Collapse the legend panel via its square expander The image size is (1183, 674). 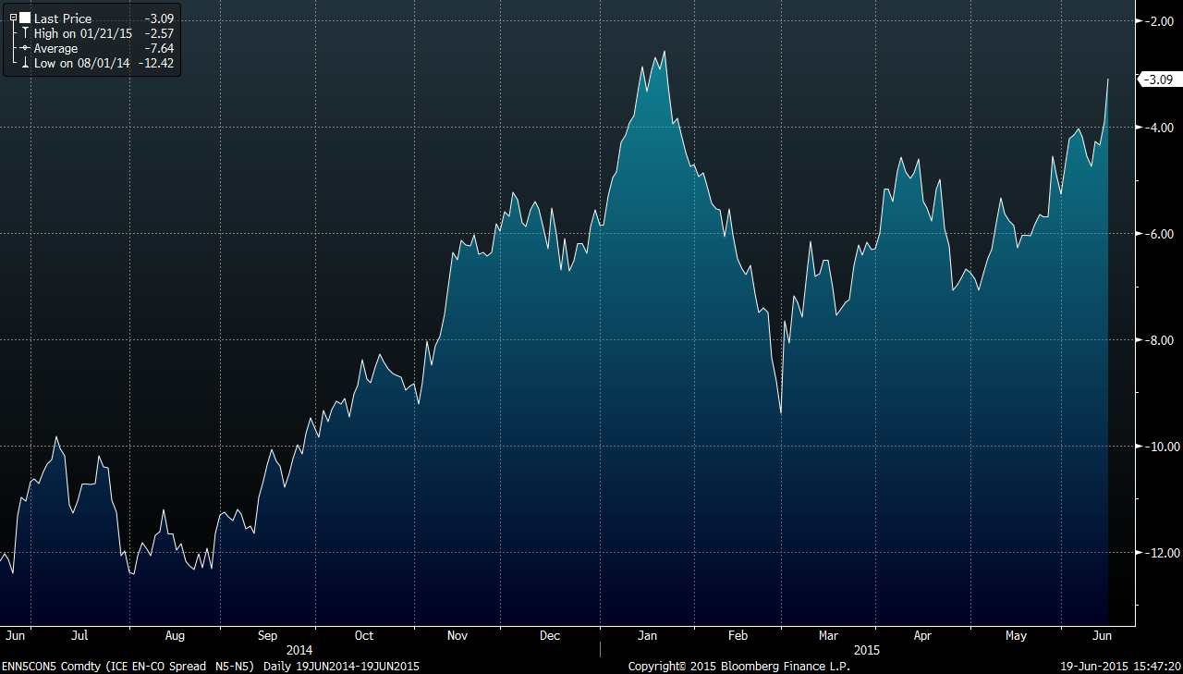[x=13, y=16]
